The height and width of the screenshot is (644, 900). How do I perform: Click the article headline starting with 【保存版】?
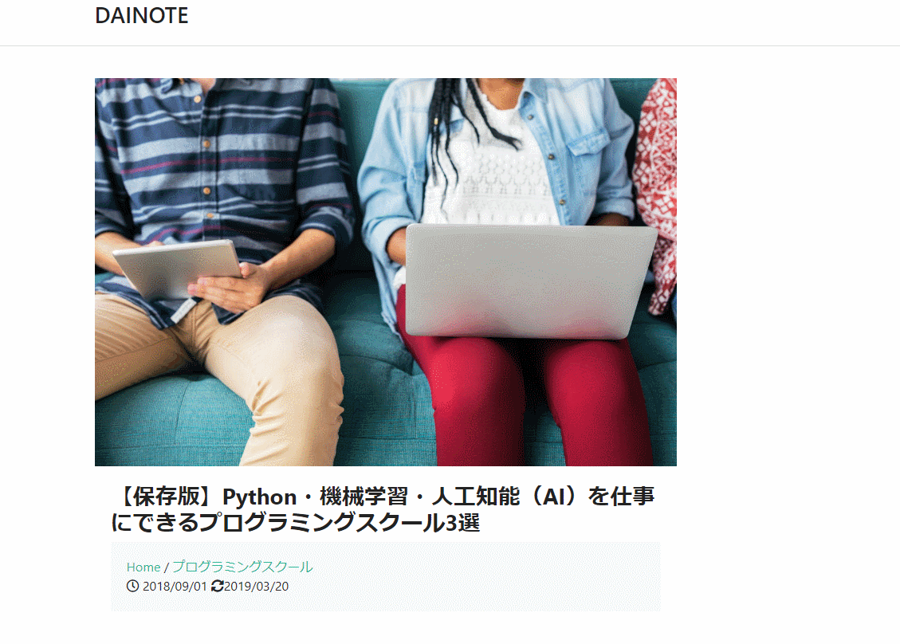[383, 509]
